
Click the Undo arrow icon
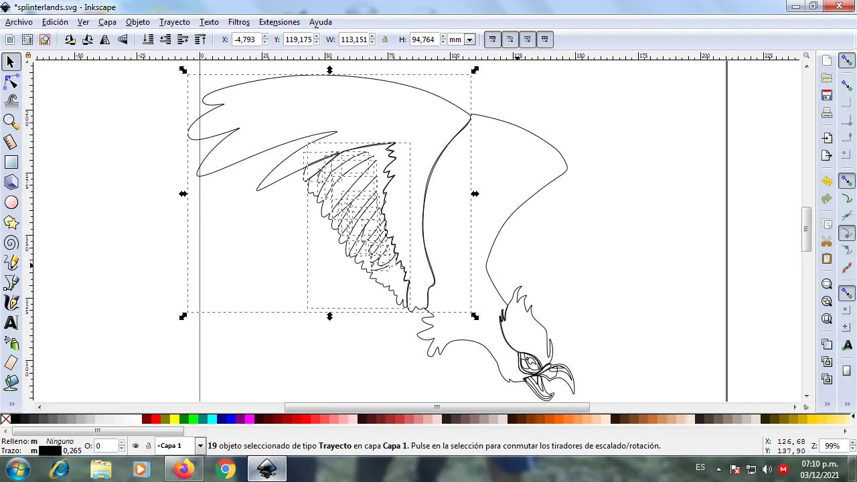(x=827, y=181)
